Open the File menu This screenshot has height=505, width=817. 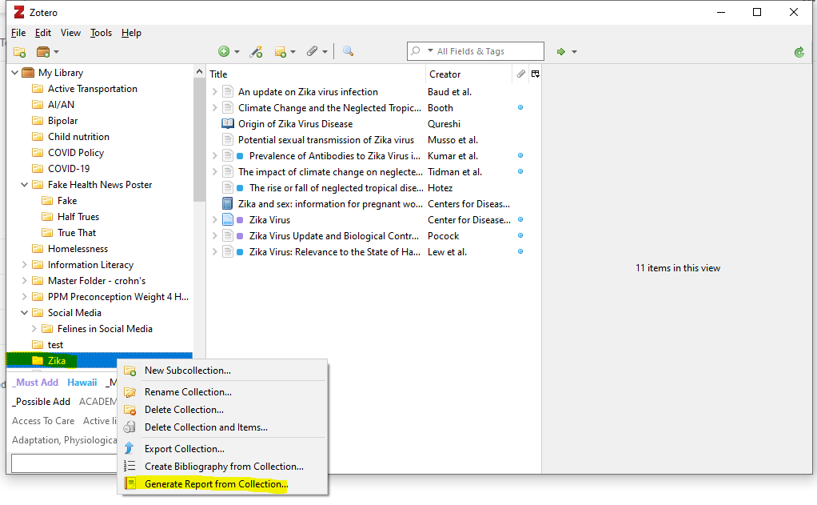point(18,33)
